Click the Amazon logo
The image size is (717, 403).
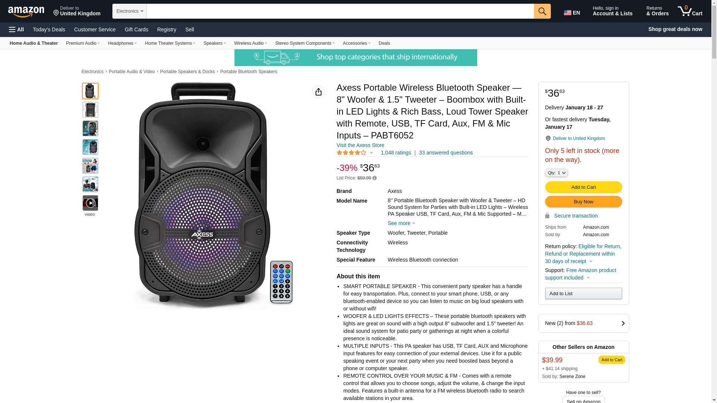(x=26, y=12)
